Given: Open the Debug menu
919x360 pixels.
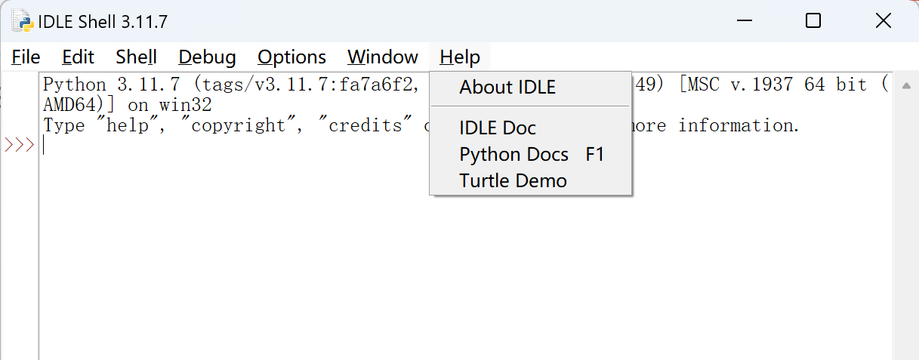Looking at the screenshot, I should [207, 57].
